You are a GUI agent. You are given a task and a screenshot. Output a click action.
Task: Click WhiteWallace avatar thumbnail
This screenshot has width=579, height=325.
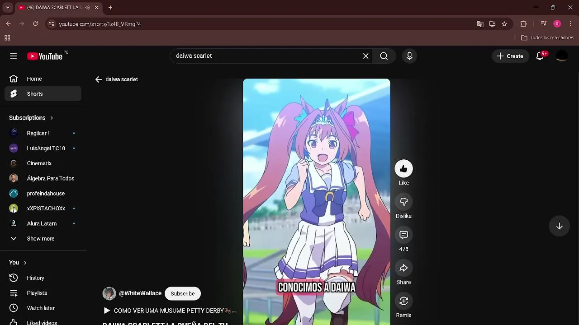coord(109,293)
